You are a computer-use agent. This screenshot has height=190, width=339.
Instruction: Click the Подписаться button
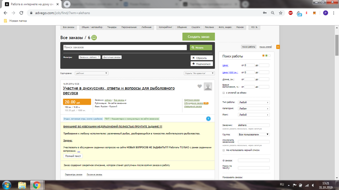point(202,64)
